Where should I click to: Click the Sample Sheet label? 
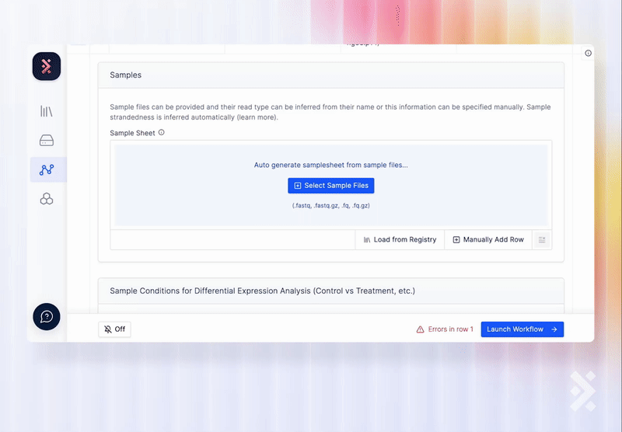click(x=132, y=133)
